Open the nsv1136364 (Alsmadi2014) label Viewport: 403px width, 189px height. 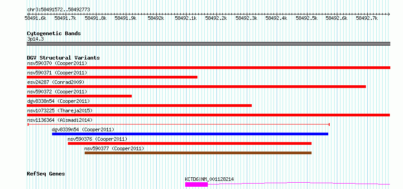60,120
